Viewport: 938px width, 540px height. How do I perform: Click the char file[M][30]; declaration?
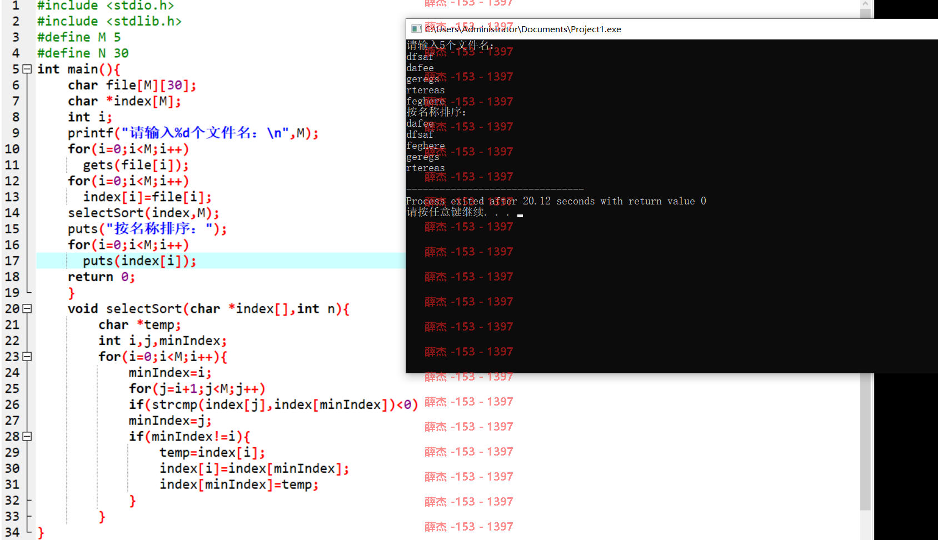(x=132, y=86)
